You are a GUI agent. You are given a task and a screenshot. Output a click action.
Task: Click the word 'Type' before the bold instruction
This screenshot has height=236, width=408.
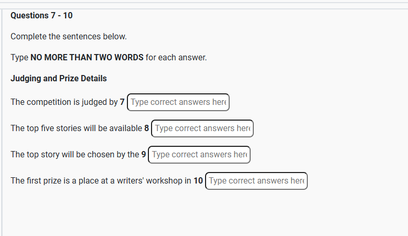pyautogui.click(x=19, y=58)
